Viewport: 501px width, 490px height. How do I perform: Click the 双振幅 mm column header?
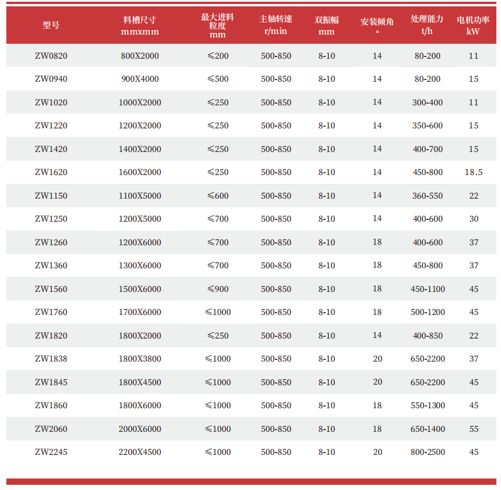click(327, 25)
